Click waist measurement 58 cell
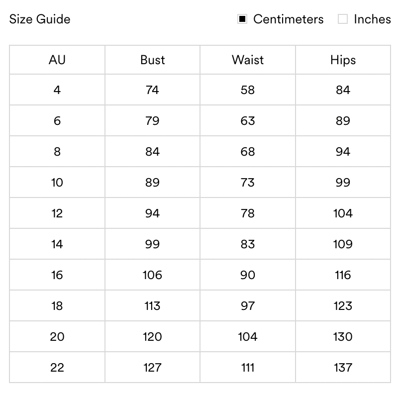The image size is (401, 394). tap(248, 90)
